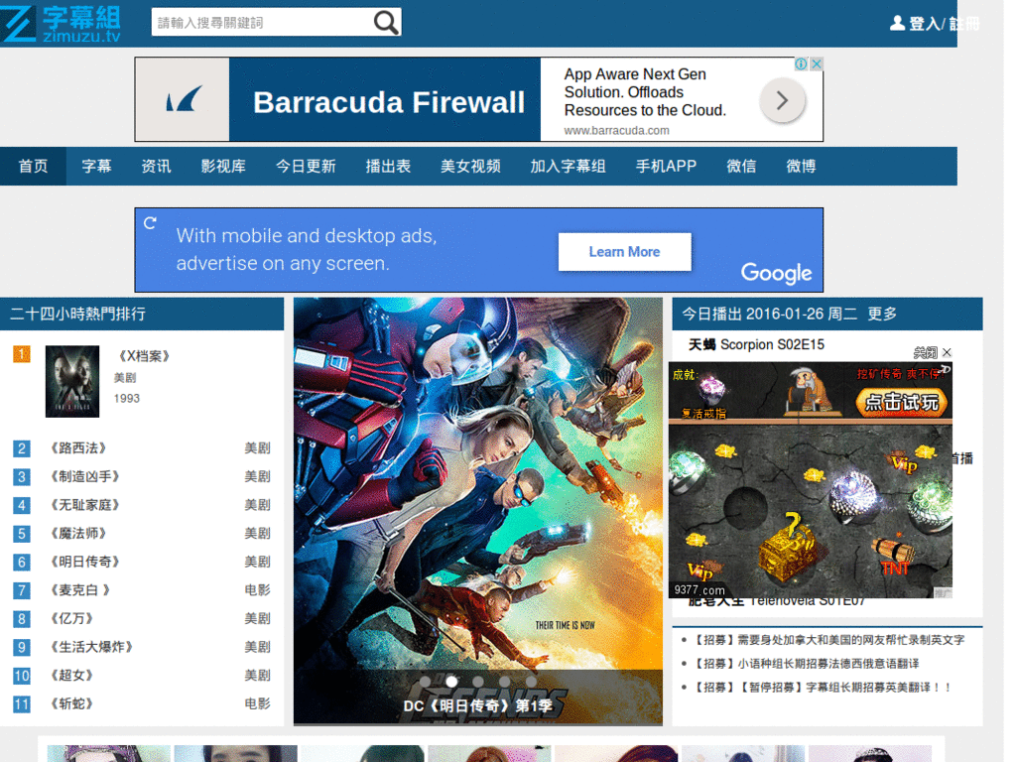The image size is (1016, 762).
Task: Open 暂停招募 English translation notice
Action: point(823,688)
